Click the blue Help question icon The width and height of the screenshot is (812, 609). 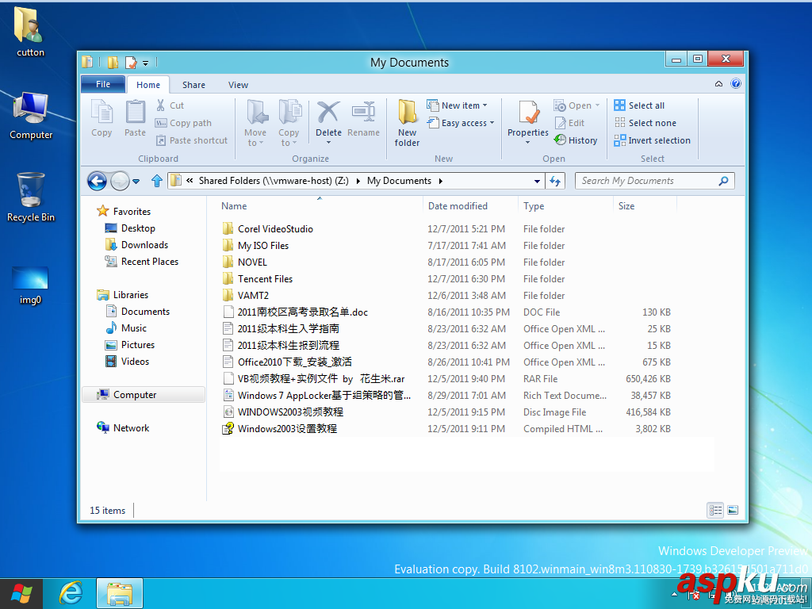tap(736, 83)
